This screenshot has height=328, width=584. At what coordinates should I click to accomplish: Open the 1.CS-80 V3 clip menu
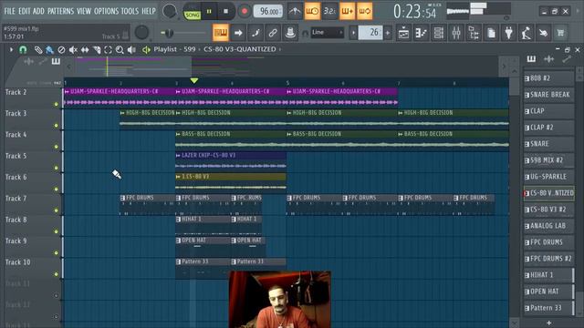pyautogui.click(x=178, y=177)
